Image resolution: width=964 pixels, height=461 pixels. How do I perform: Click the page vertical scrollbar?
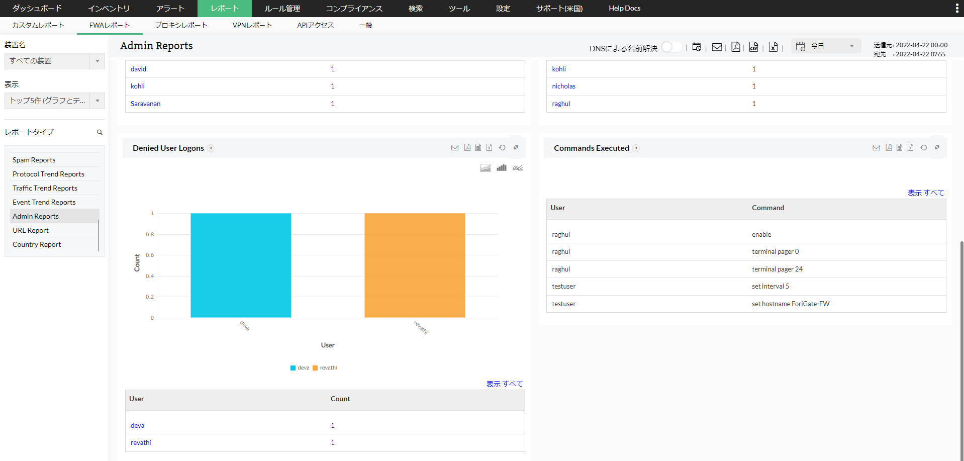click(x=961, y=350)
